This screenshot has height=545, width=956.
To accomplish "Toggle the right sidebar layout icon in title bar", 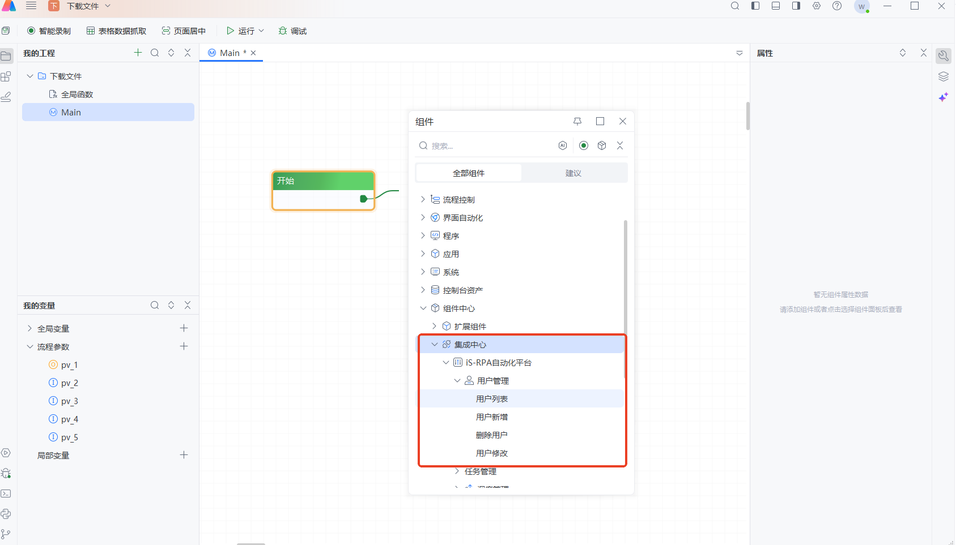I will click(796, 6).
